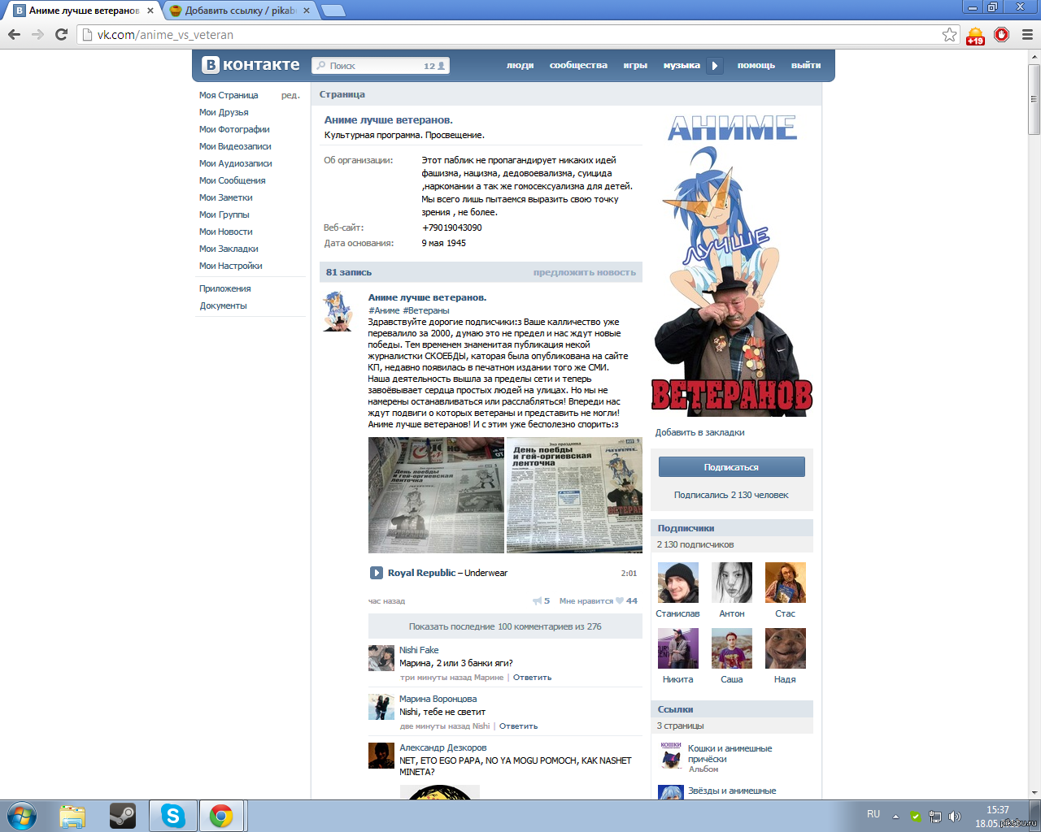Open Мои Друзья

(x=224, y=112)
